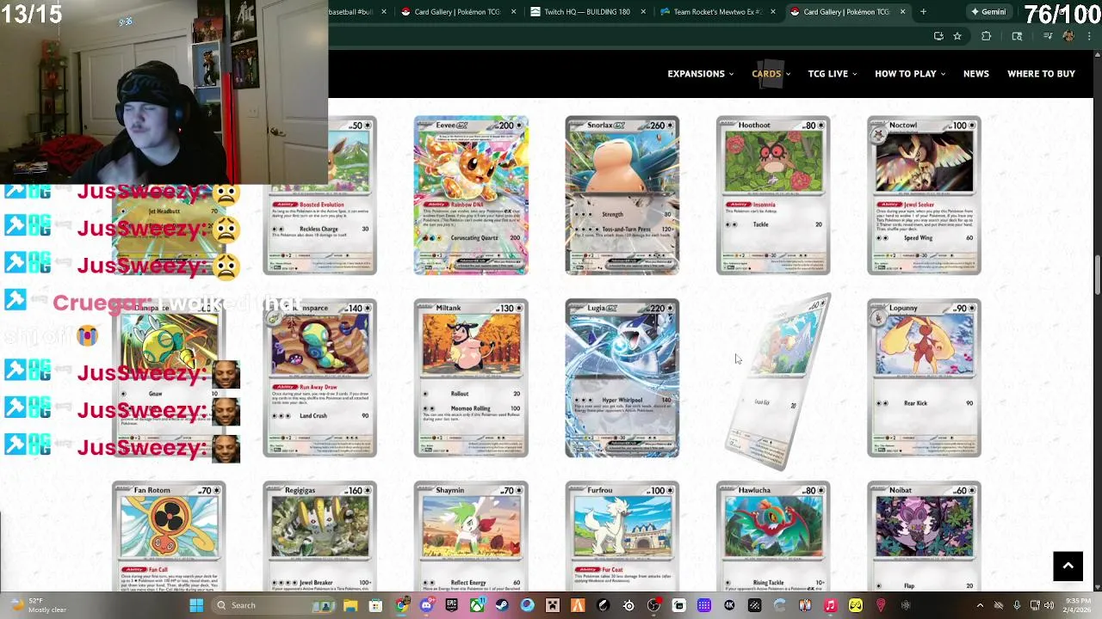Open the Shaymin card

(x=471, y=536)
